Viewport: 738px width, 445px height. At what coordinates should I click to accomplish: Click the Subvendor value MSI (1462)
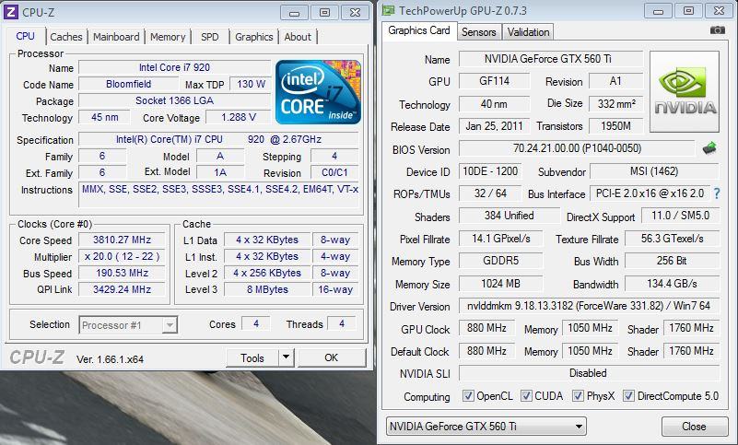coord(654,171)
